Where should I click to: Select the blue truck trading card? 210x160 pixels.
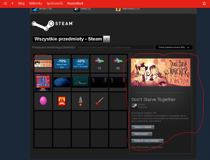pyautogui.click(x=43, y=83)
